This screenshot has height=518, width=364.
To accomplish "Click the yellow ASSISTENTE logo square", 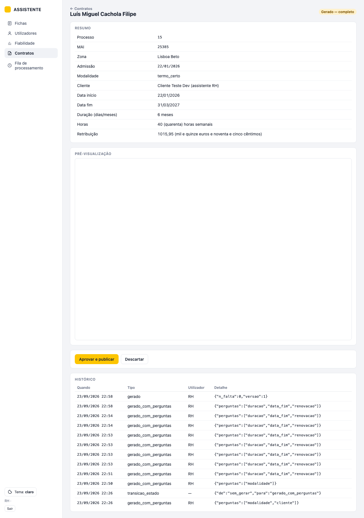I will [x=8, y=9].
